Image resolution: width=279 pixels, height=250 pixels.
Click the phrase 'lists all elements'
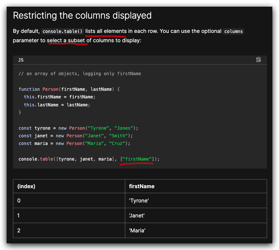tap(106, 31)
